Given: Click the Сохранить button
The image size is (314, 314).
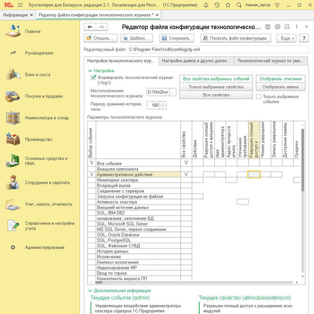Looking at the screenshot, I should coord(178,38).
